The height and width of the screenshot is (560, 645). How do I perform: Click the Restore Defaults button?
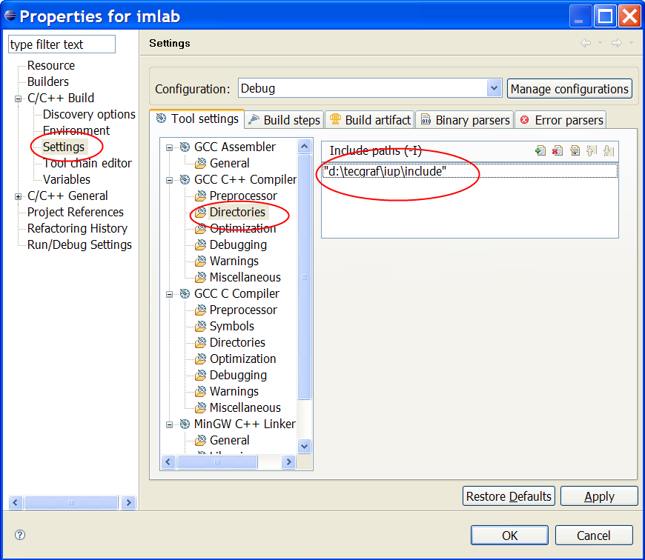509,496
